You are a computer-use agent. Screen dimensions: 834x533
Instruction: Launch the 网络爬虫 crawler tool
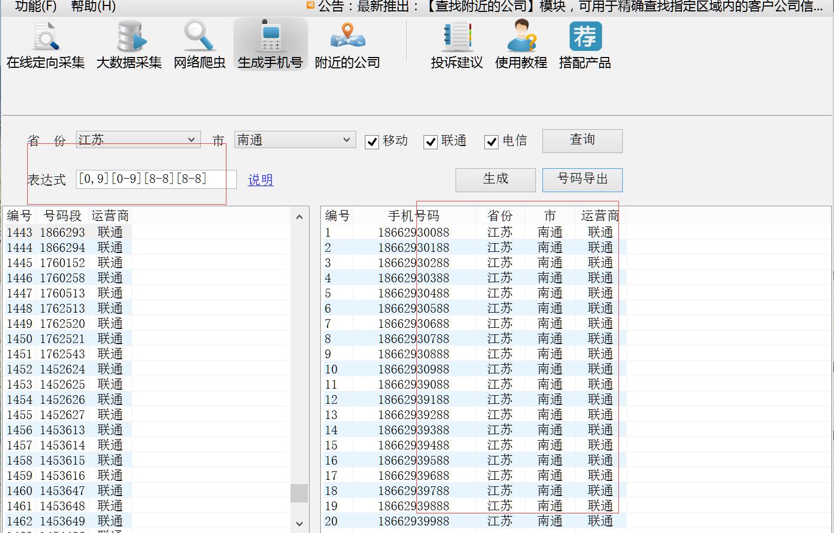(199, 43)
